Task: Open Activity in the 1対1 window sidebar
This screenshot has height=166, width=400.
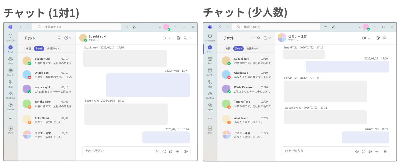Action: 10,37
